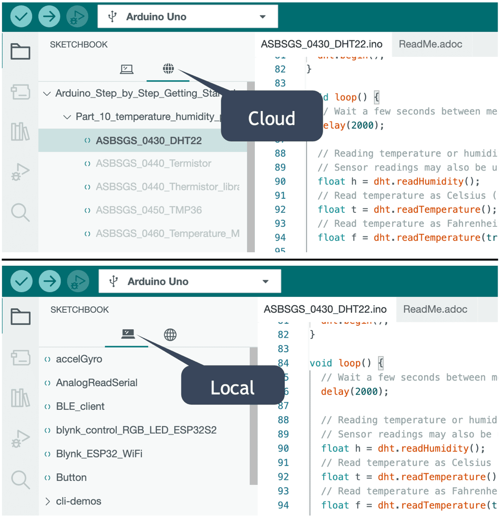Viewport: 503px width, 517px height.
Task: Open Sketchbook folder icon in top sidebar
Action: pyautogui.click(x=20, y=51)
